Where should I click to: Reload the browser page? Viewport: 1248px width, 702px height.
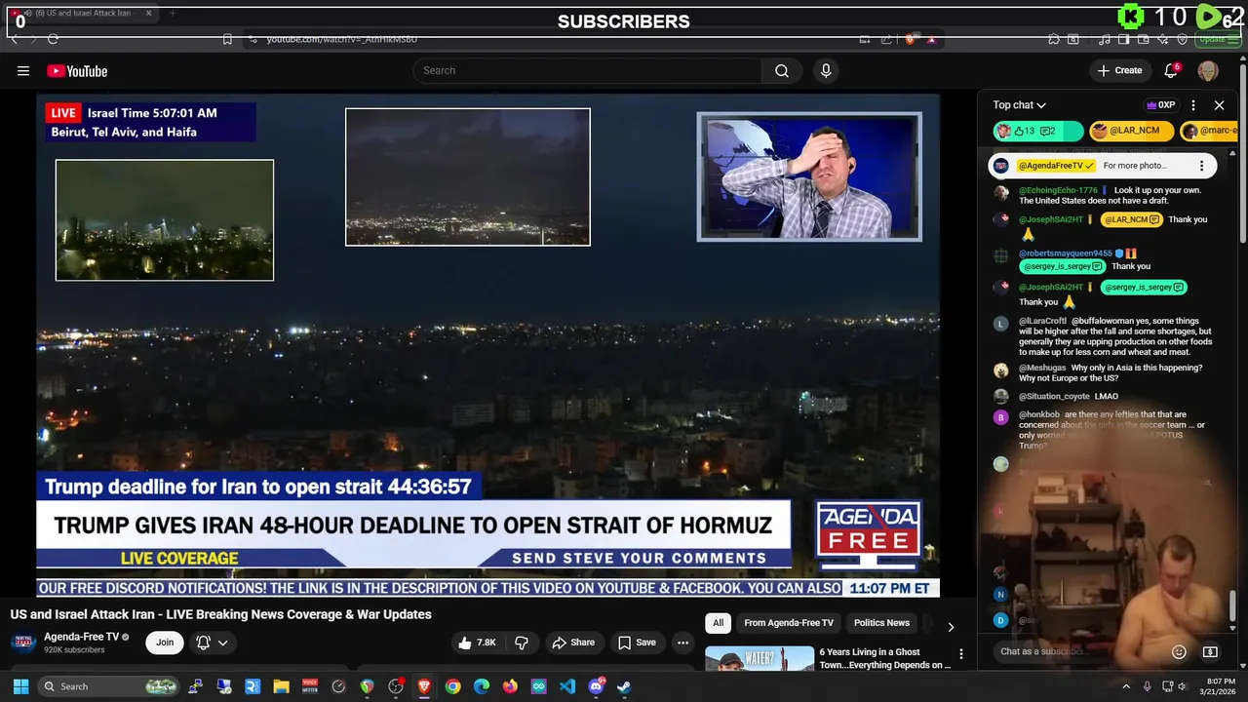(x=53, y=39)
